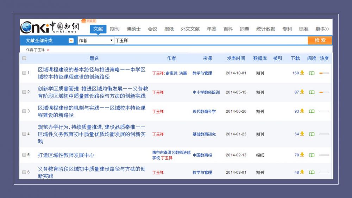Select the 博硕士 tab
Viewport: 352px width, 198px height.
click(x=133, y=29)
